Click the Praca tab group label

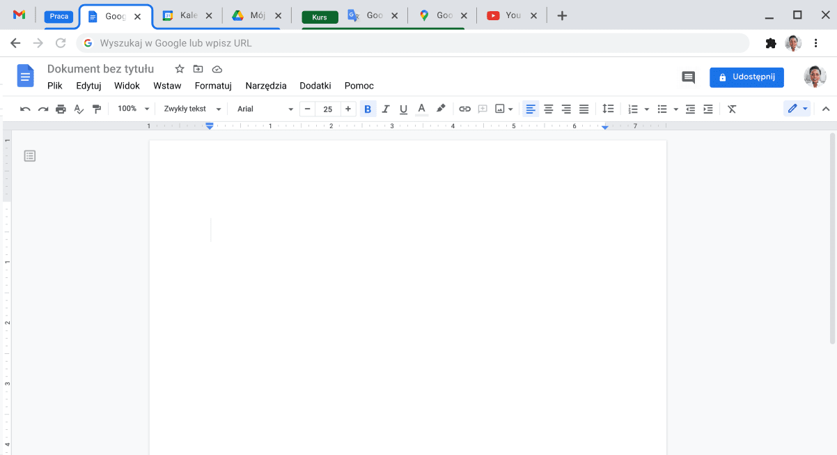coord(59,17)
